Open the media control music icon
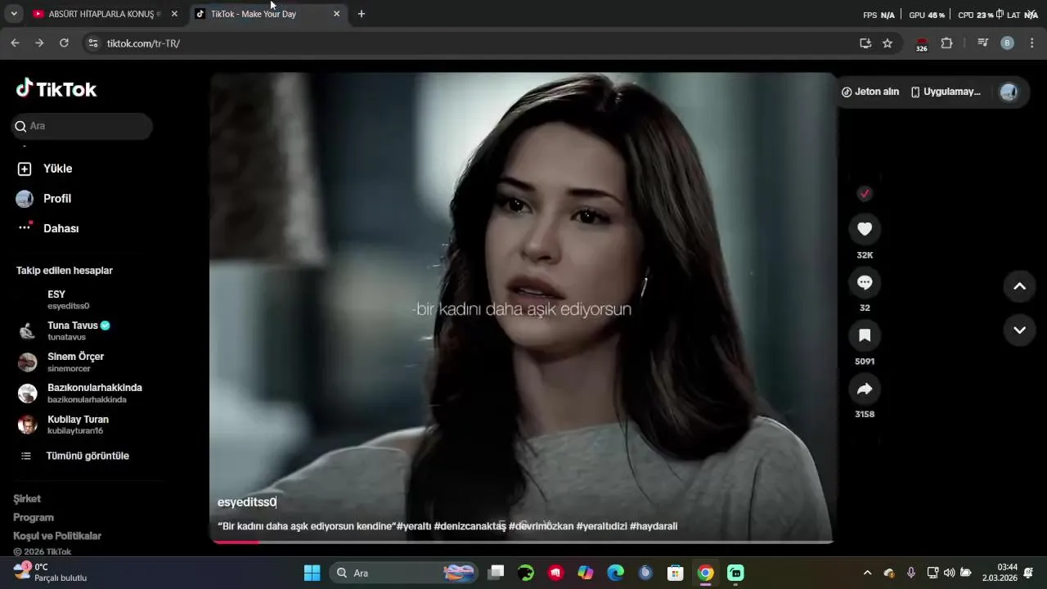Image resolution: width=1047 pixels, height=589 pixels. click(983, 43)
